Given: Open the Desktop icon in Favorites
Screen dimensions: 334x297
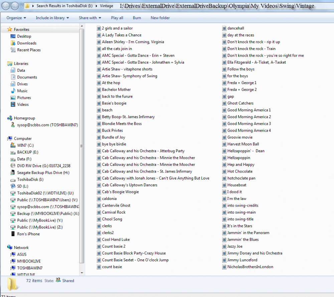Looking at the screenshot, I should [x=13, y=36].
